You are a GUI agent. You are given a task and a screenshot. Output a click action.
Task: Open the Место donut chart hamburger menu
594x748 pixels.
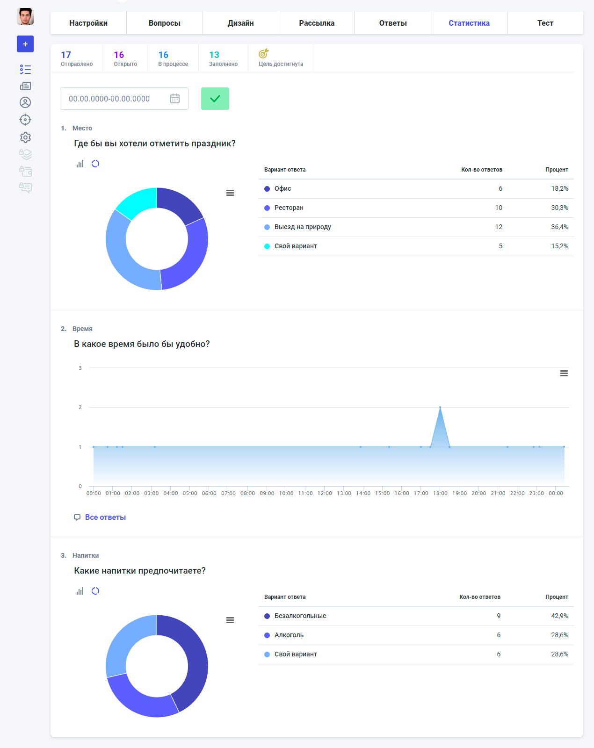pos(230,193)
